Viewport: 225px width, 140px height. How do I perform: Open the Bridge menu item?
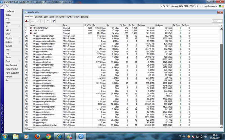coord(8,15)
